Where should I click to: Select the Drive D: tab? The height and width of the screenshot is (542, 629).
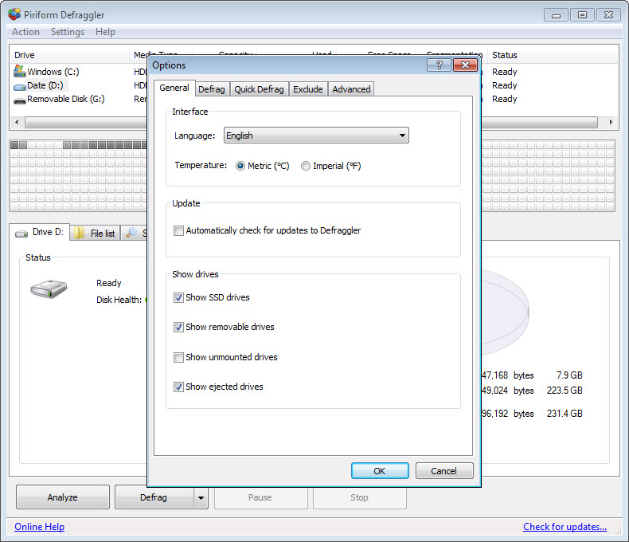coord(39,232)
